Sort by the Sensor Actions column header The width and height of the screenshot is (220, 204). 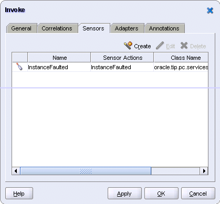(x=122, y=58)
